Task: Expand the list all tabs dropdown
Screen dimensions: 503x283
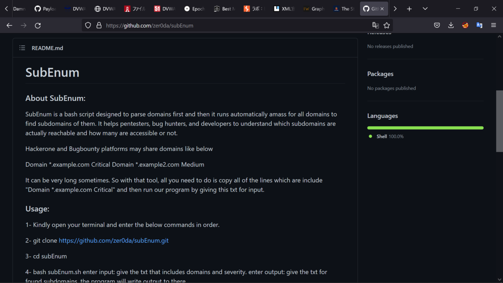Action: click(x=425, y=9)
